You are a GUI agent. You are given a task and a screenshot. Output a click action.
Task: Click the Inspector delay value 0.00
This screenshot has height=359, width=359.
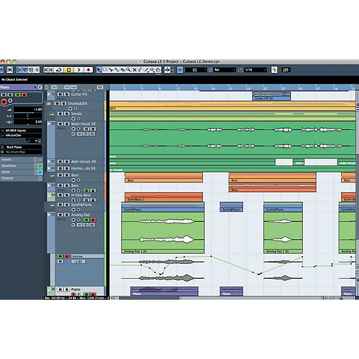[28, 122]
